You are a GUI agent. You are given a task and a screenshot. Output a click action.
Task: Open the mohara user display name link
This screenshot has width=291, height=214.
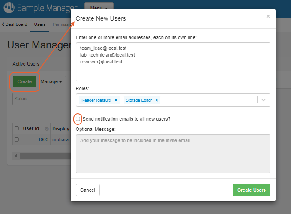(60, 139)
